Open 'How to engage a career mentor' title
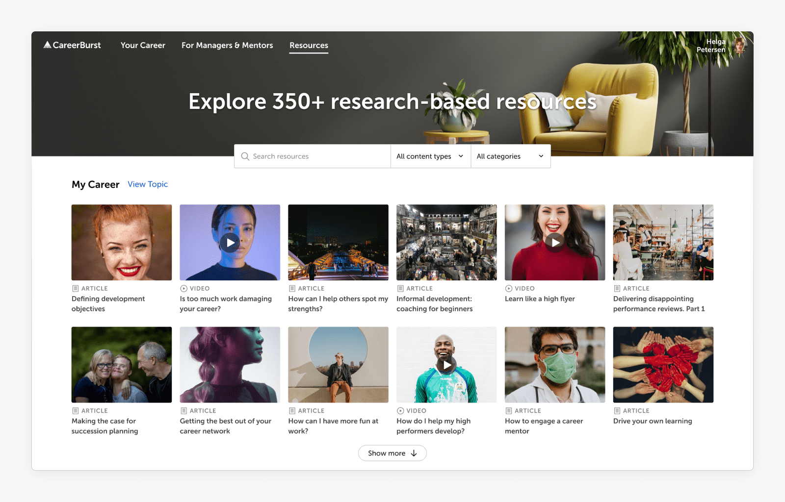This screenshot has height=502, width=785. click(544, 426)
